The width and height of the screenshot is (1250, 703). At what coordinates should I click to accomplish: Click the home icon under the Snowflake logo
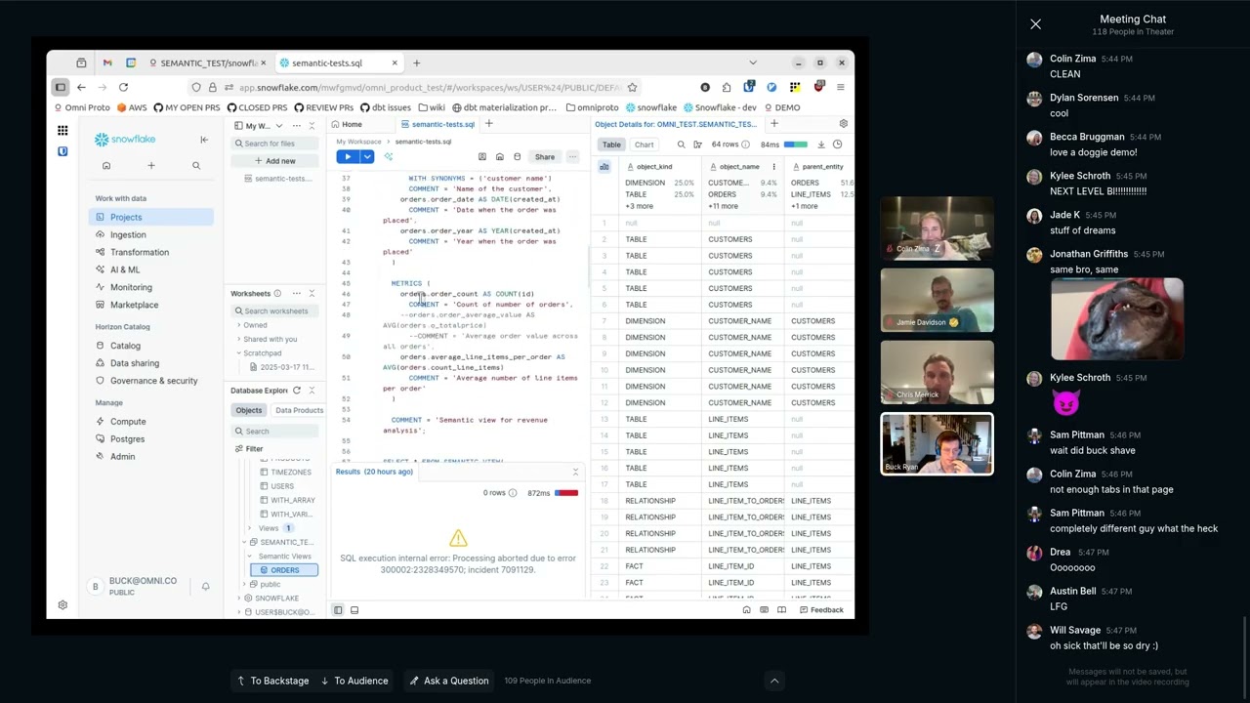[x=106, y=166]
